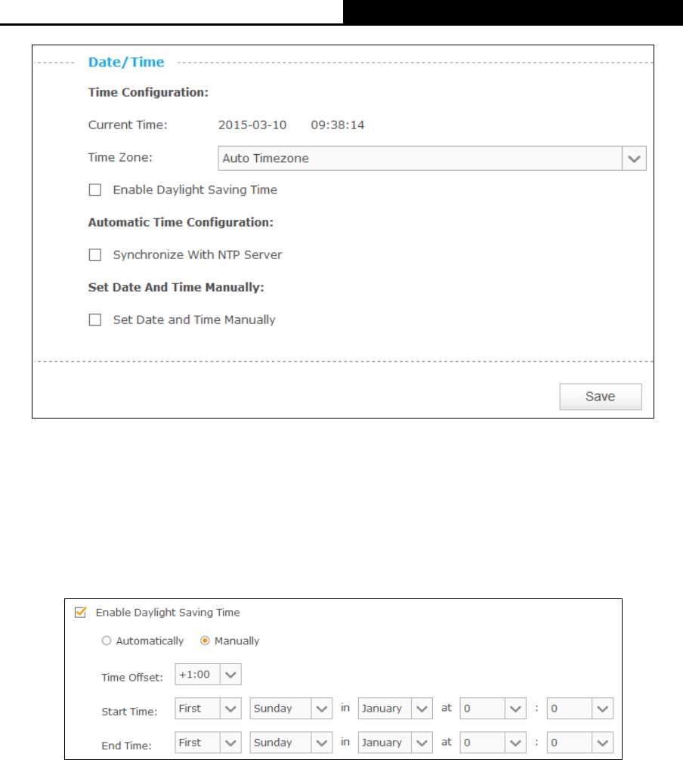683x760 pixels.
Task: Click the Current Time label
Action: coord(128,125)
